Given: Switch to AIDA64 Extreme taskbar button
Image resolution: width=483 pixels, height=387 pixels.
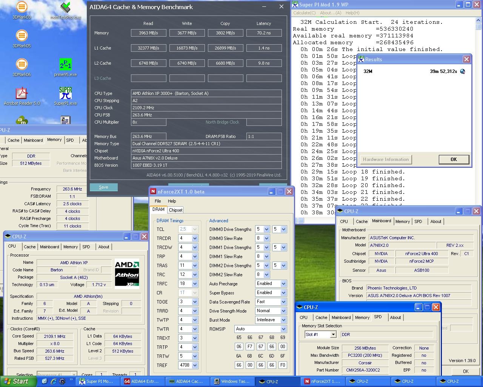Looking at the screenshot, I should click(143, 381).
